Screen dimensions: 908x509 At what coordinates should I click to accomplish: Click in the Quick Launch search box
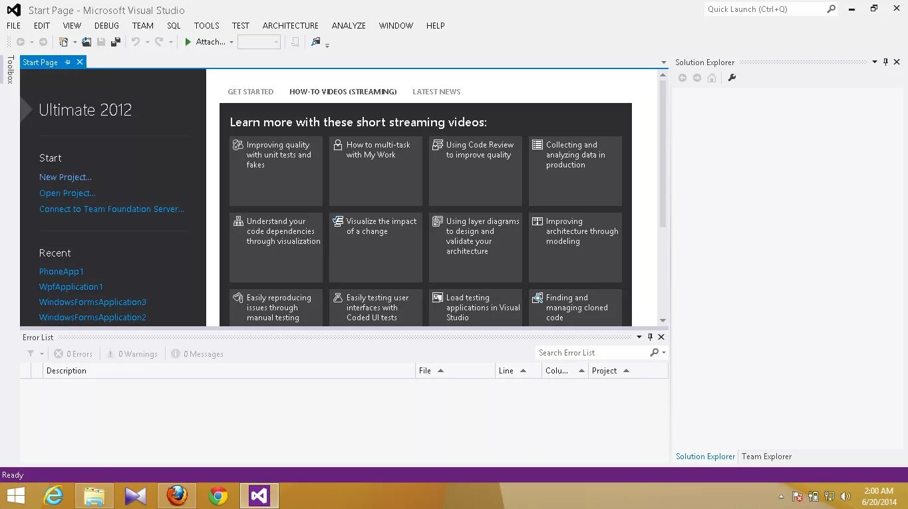[764, 9]
